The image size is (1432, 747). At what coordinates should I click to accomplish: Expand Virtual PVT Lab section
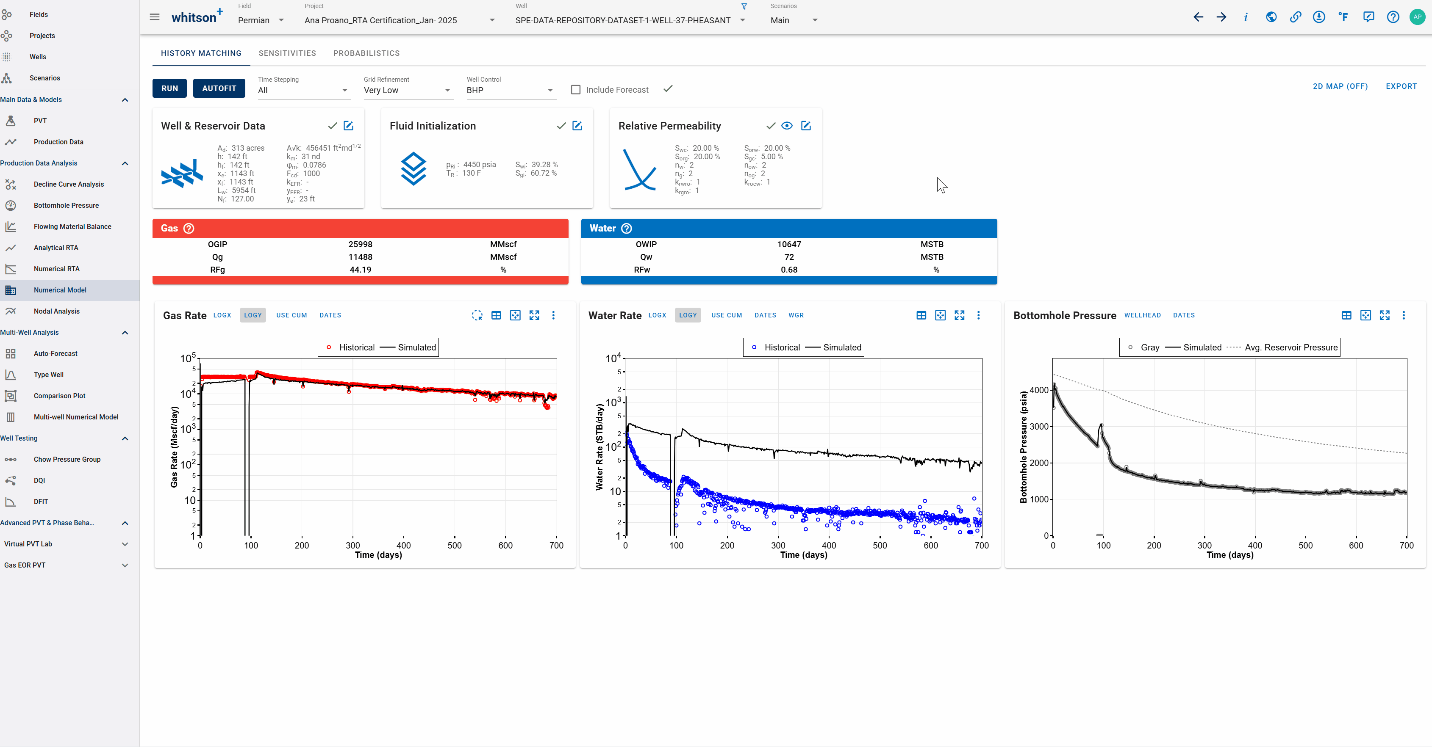click(x=125, y=544)
